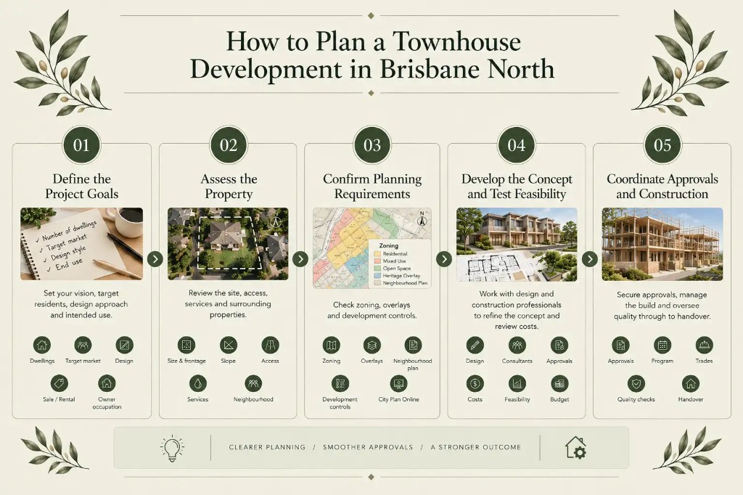Click the Neighbourhood plan document icon
This screenshot has width=743, height=495.
[413, 345]
